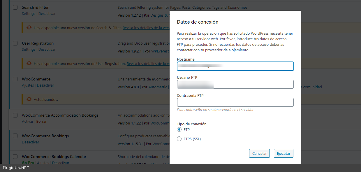This screenshot has height=172, width=361.
Task: Click Activar for WooCommerce Accommodation Bookings
Action: point(28,122)
